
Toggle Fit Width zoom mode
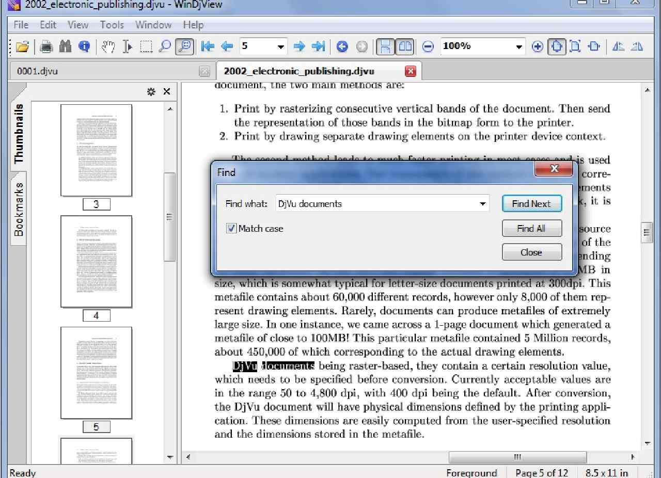coord(556,46)
